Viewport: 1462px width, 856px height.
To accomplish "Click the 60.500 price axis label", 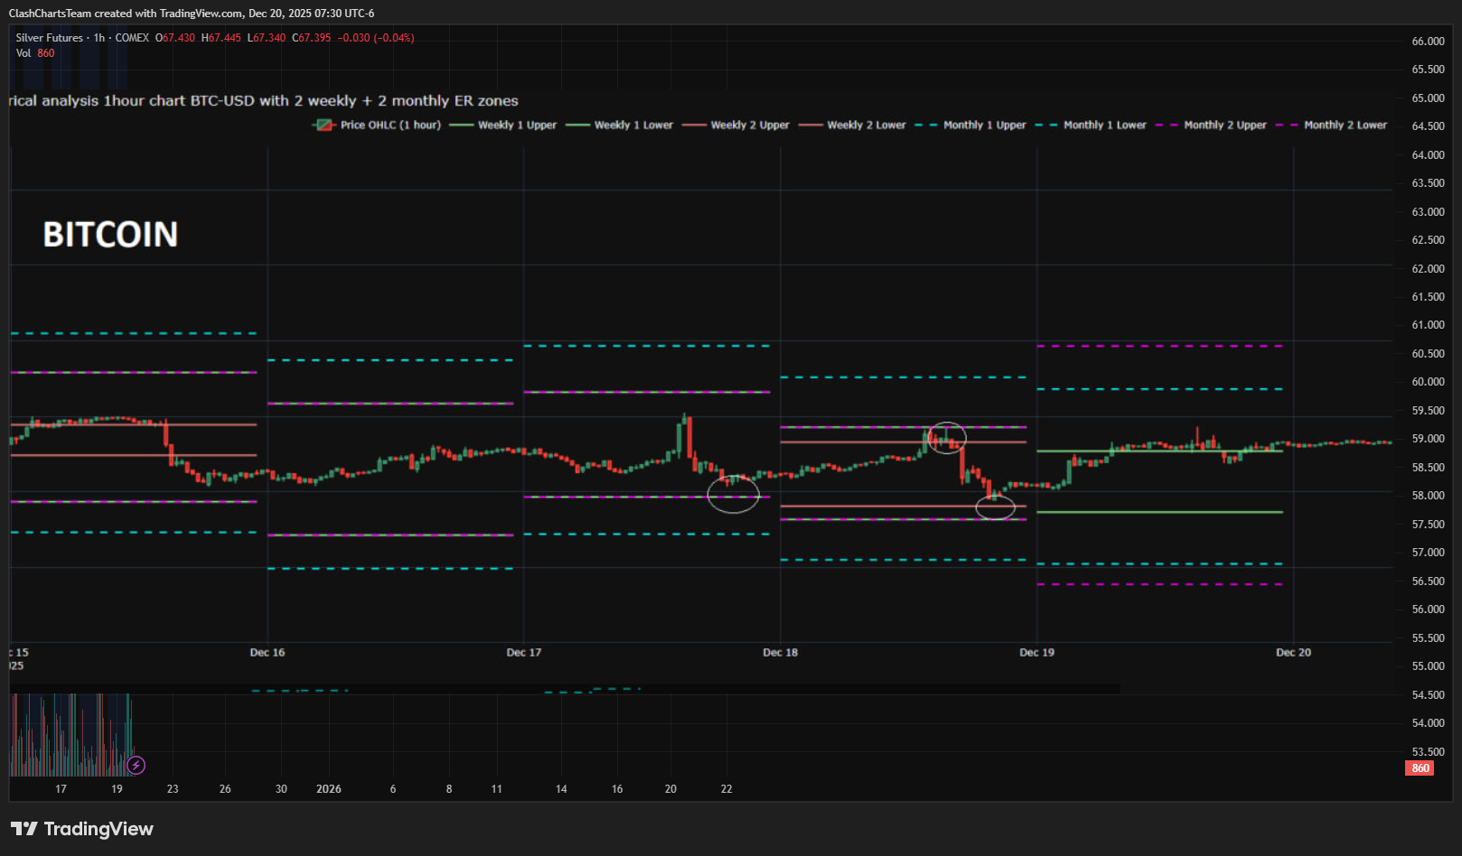I will click(x=1429, y=354).
